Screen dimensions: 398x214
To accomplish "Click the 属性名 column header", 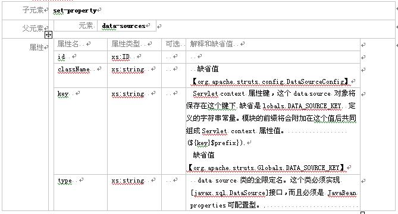I will (x=68, y=44).
